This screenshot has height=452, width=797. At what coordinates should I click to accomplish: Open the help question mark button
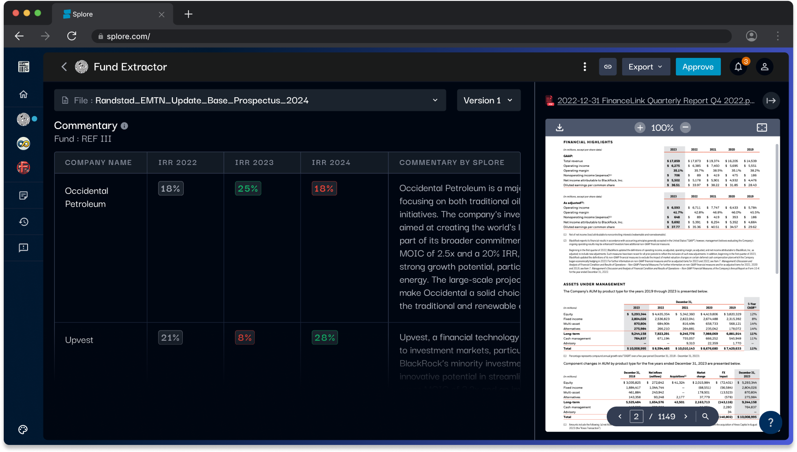click(771, 422)
